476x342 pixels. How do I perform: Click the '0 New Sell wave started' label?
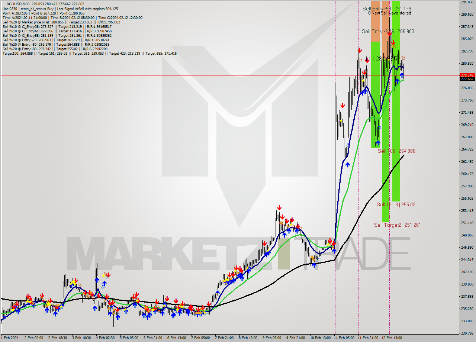390,13
